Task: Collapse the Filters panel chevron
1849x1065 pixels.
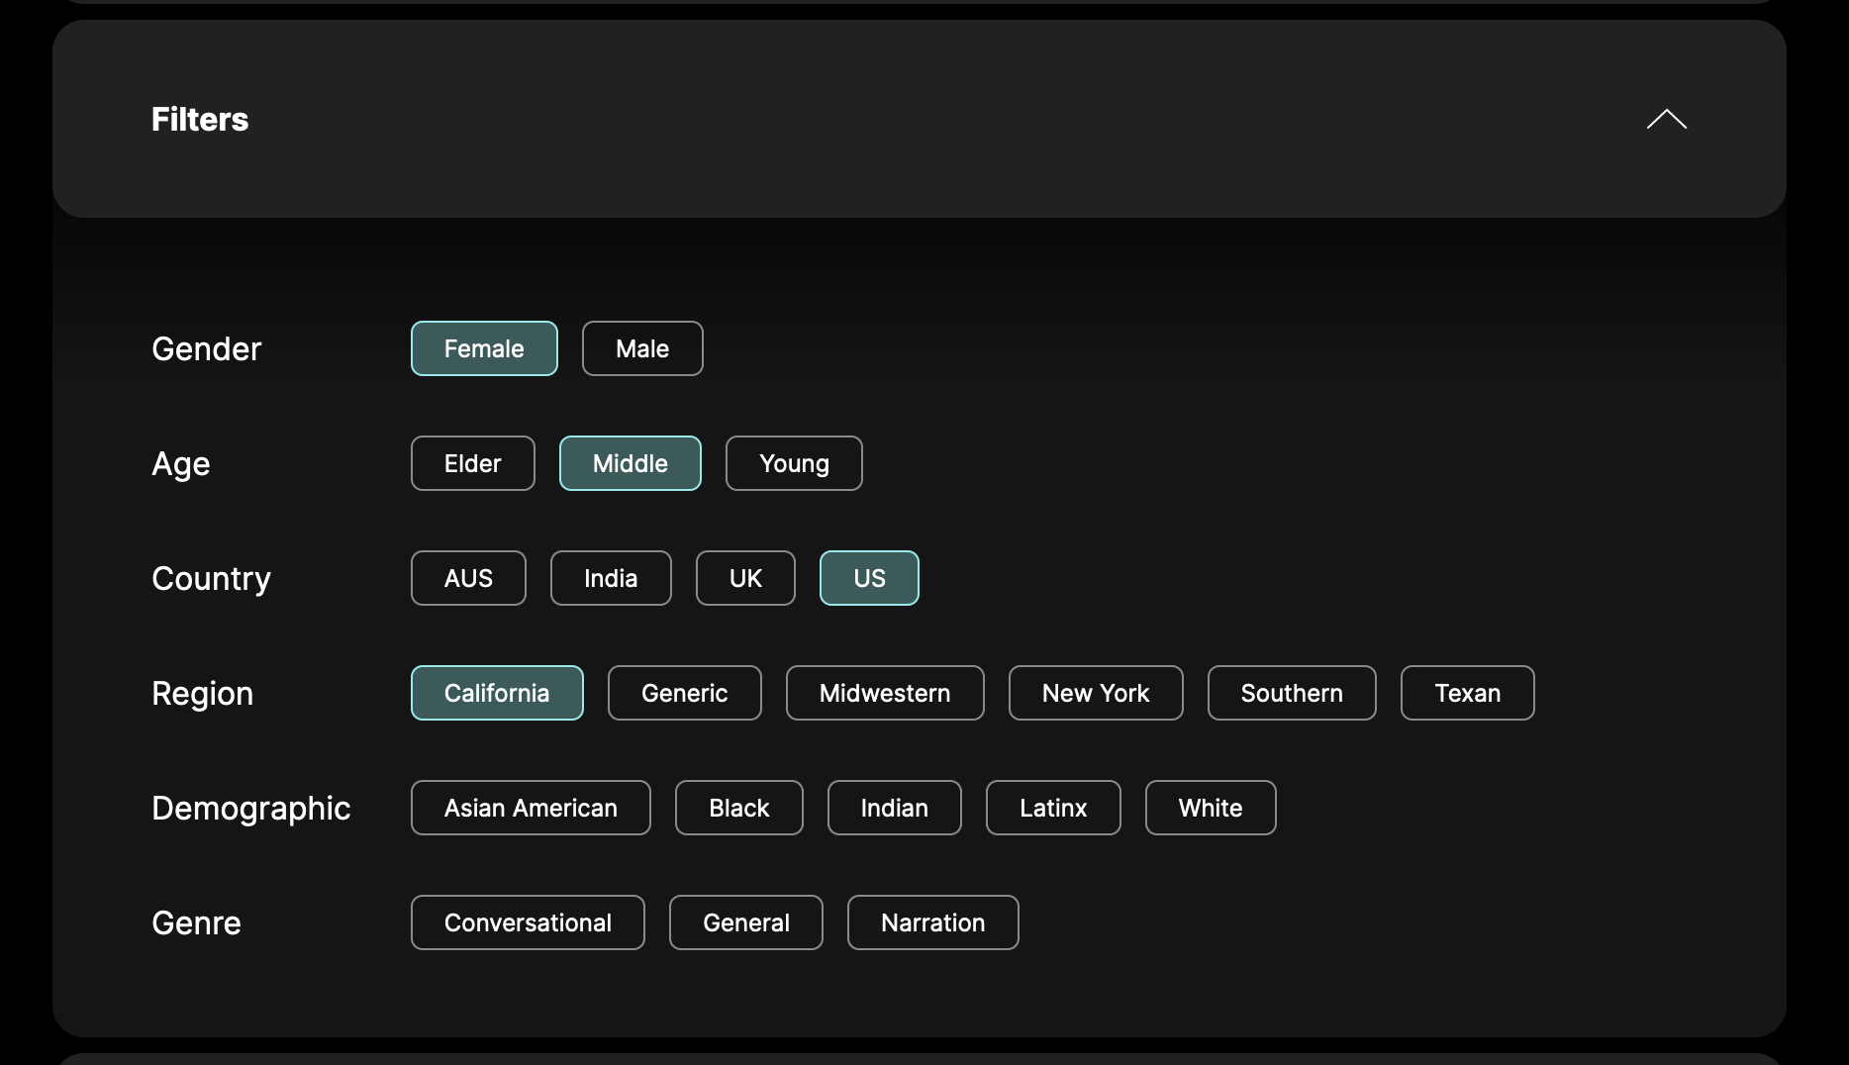Action: [x=1666, y=119]
